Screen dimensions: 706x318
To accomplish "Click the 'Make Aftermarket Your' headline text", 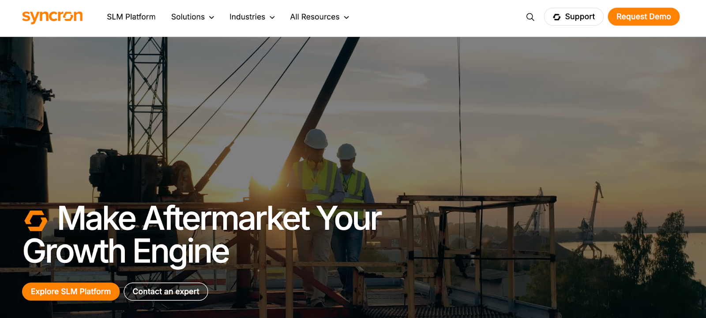I will tap(219, 218).
